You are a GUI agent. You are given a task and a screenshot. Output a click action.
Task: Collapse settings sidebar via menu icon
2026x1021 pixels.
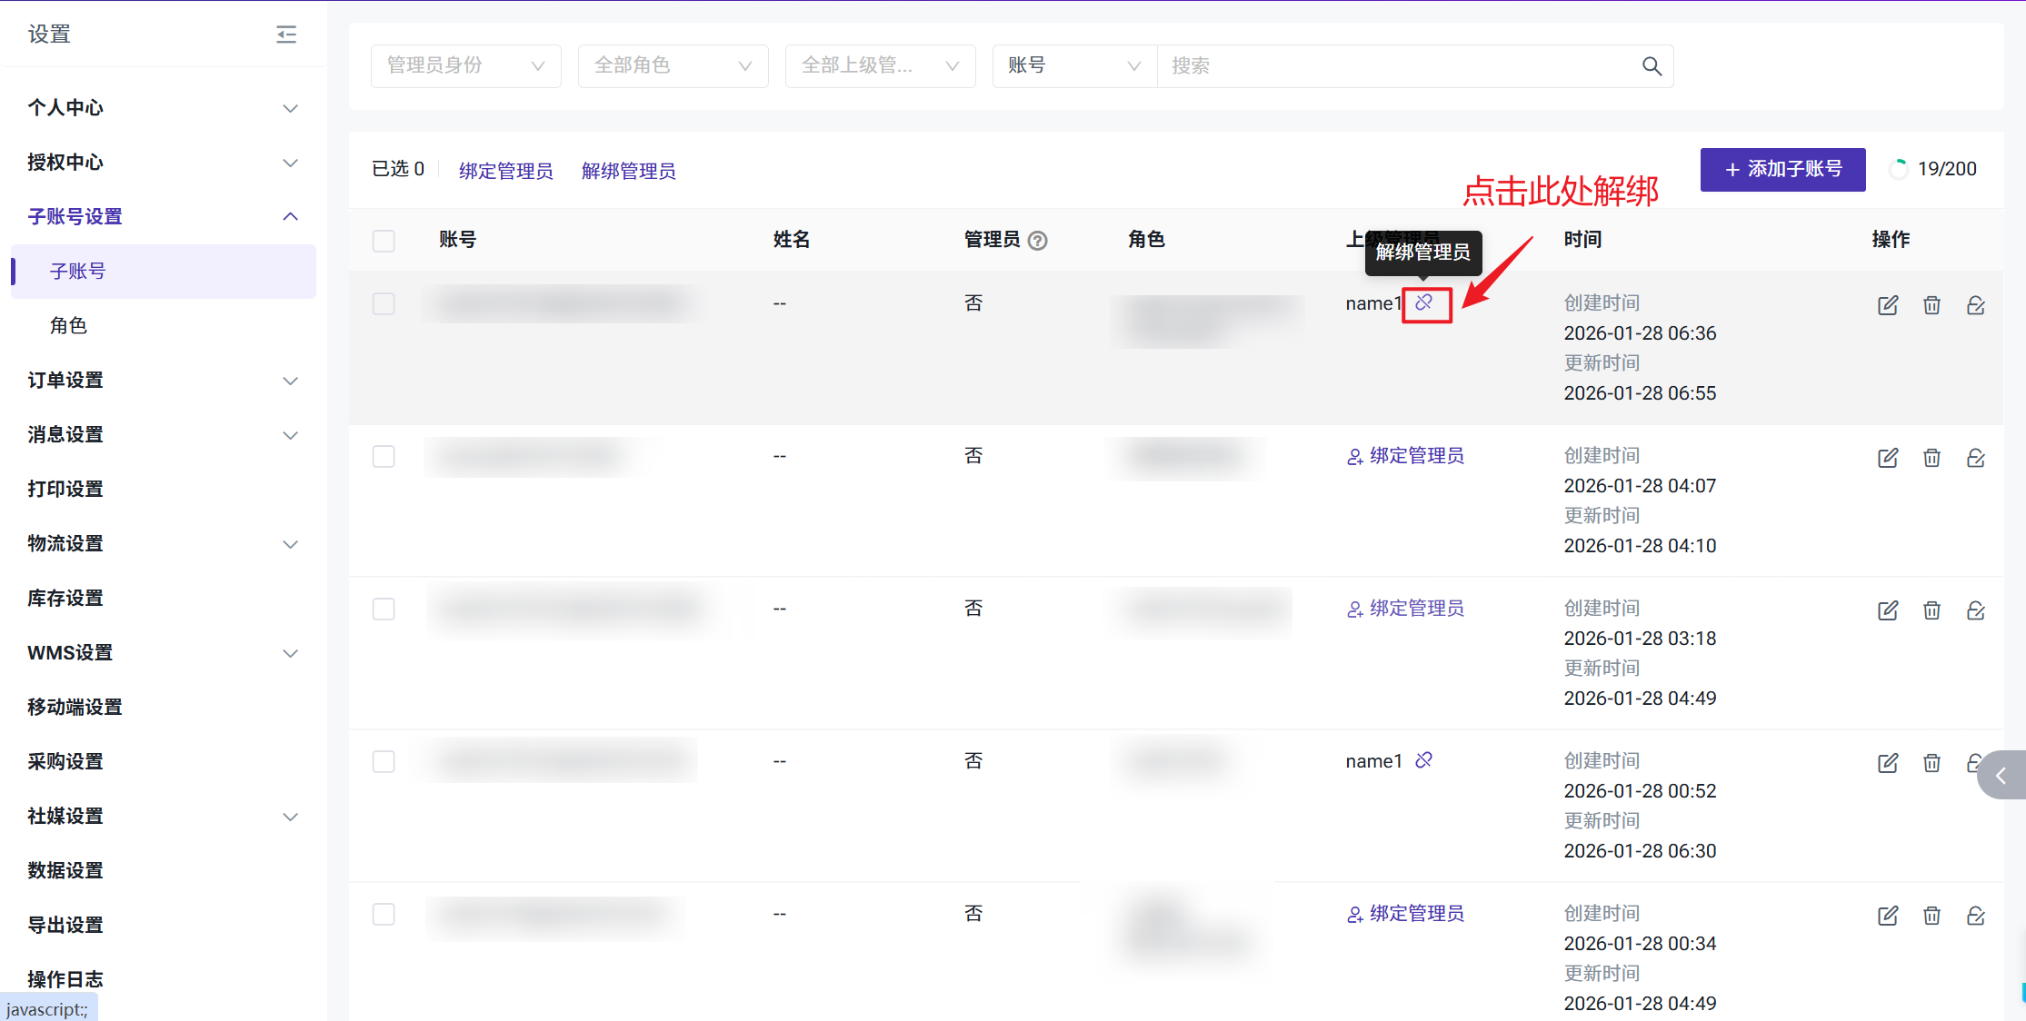pyautogui.click(x=286, y=35)
